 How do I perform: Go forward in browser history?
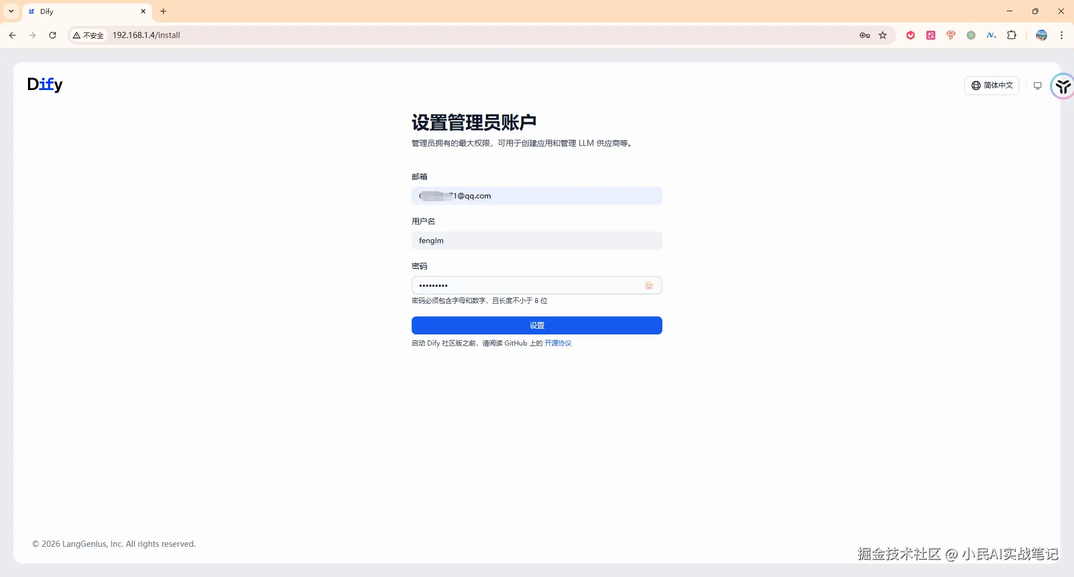point(32,35)
